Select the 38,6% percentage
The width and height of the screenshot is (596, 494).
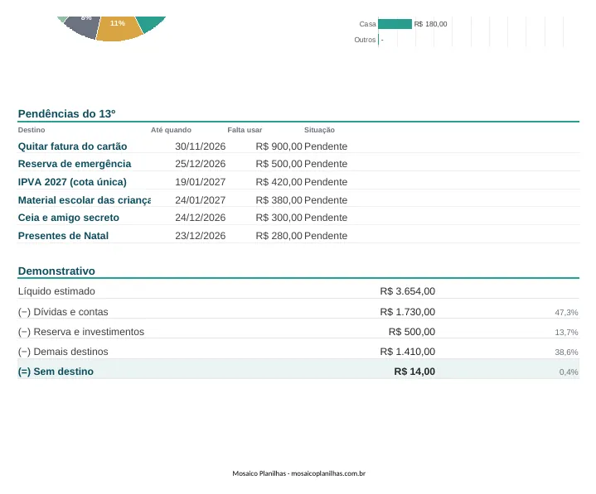point(566,353)
